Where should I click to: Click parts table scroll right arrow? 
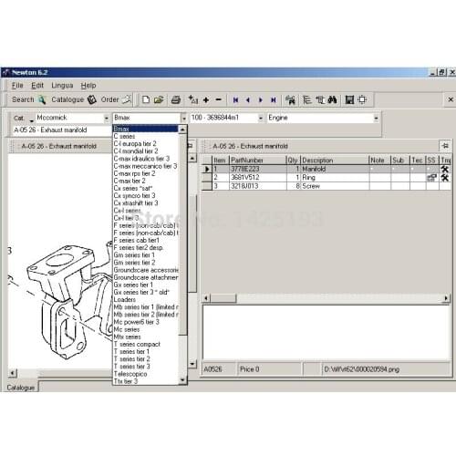446,298
